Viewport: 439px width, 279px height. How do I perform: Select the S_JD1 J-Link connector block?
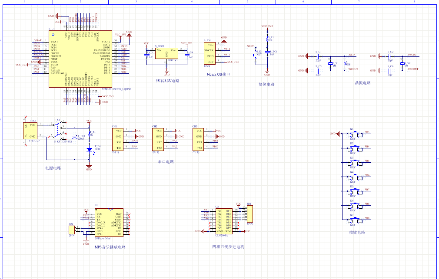click(210, 53)
